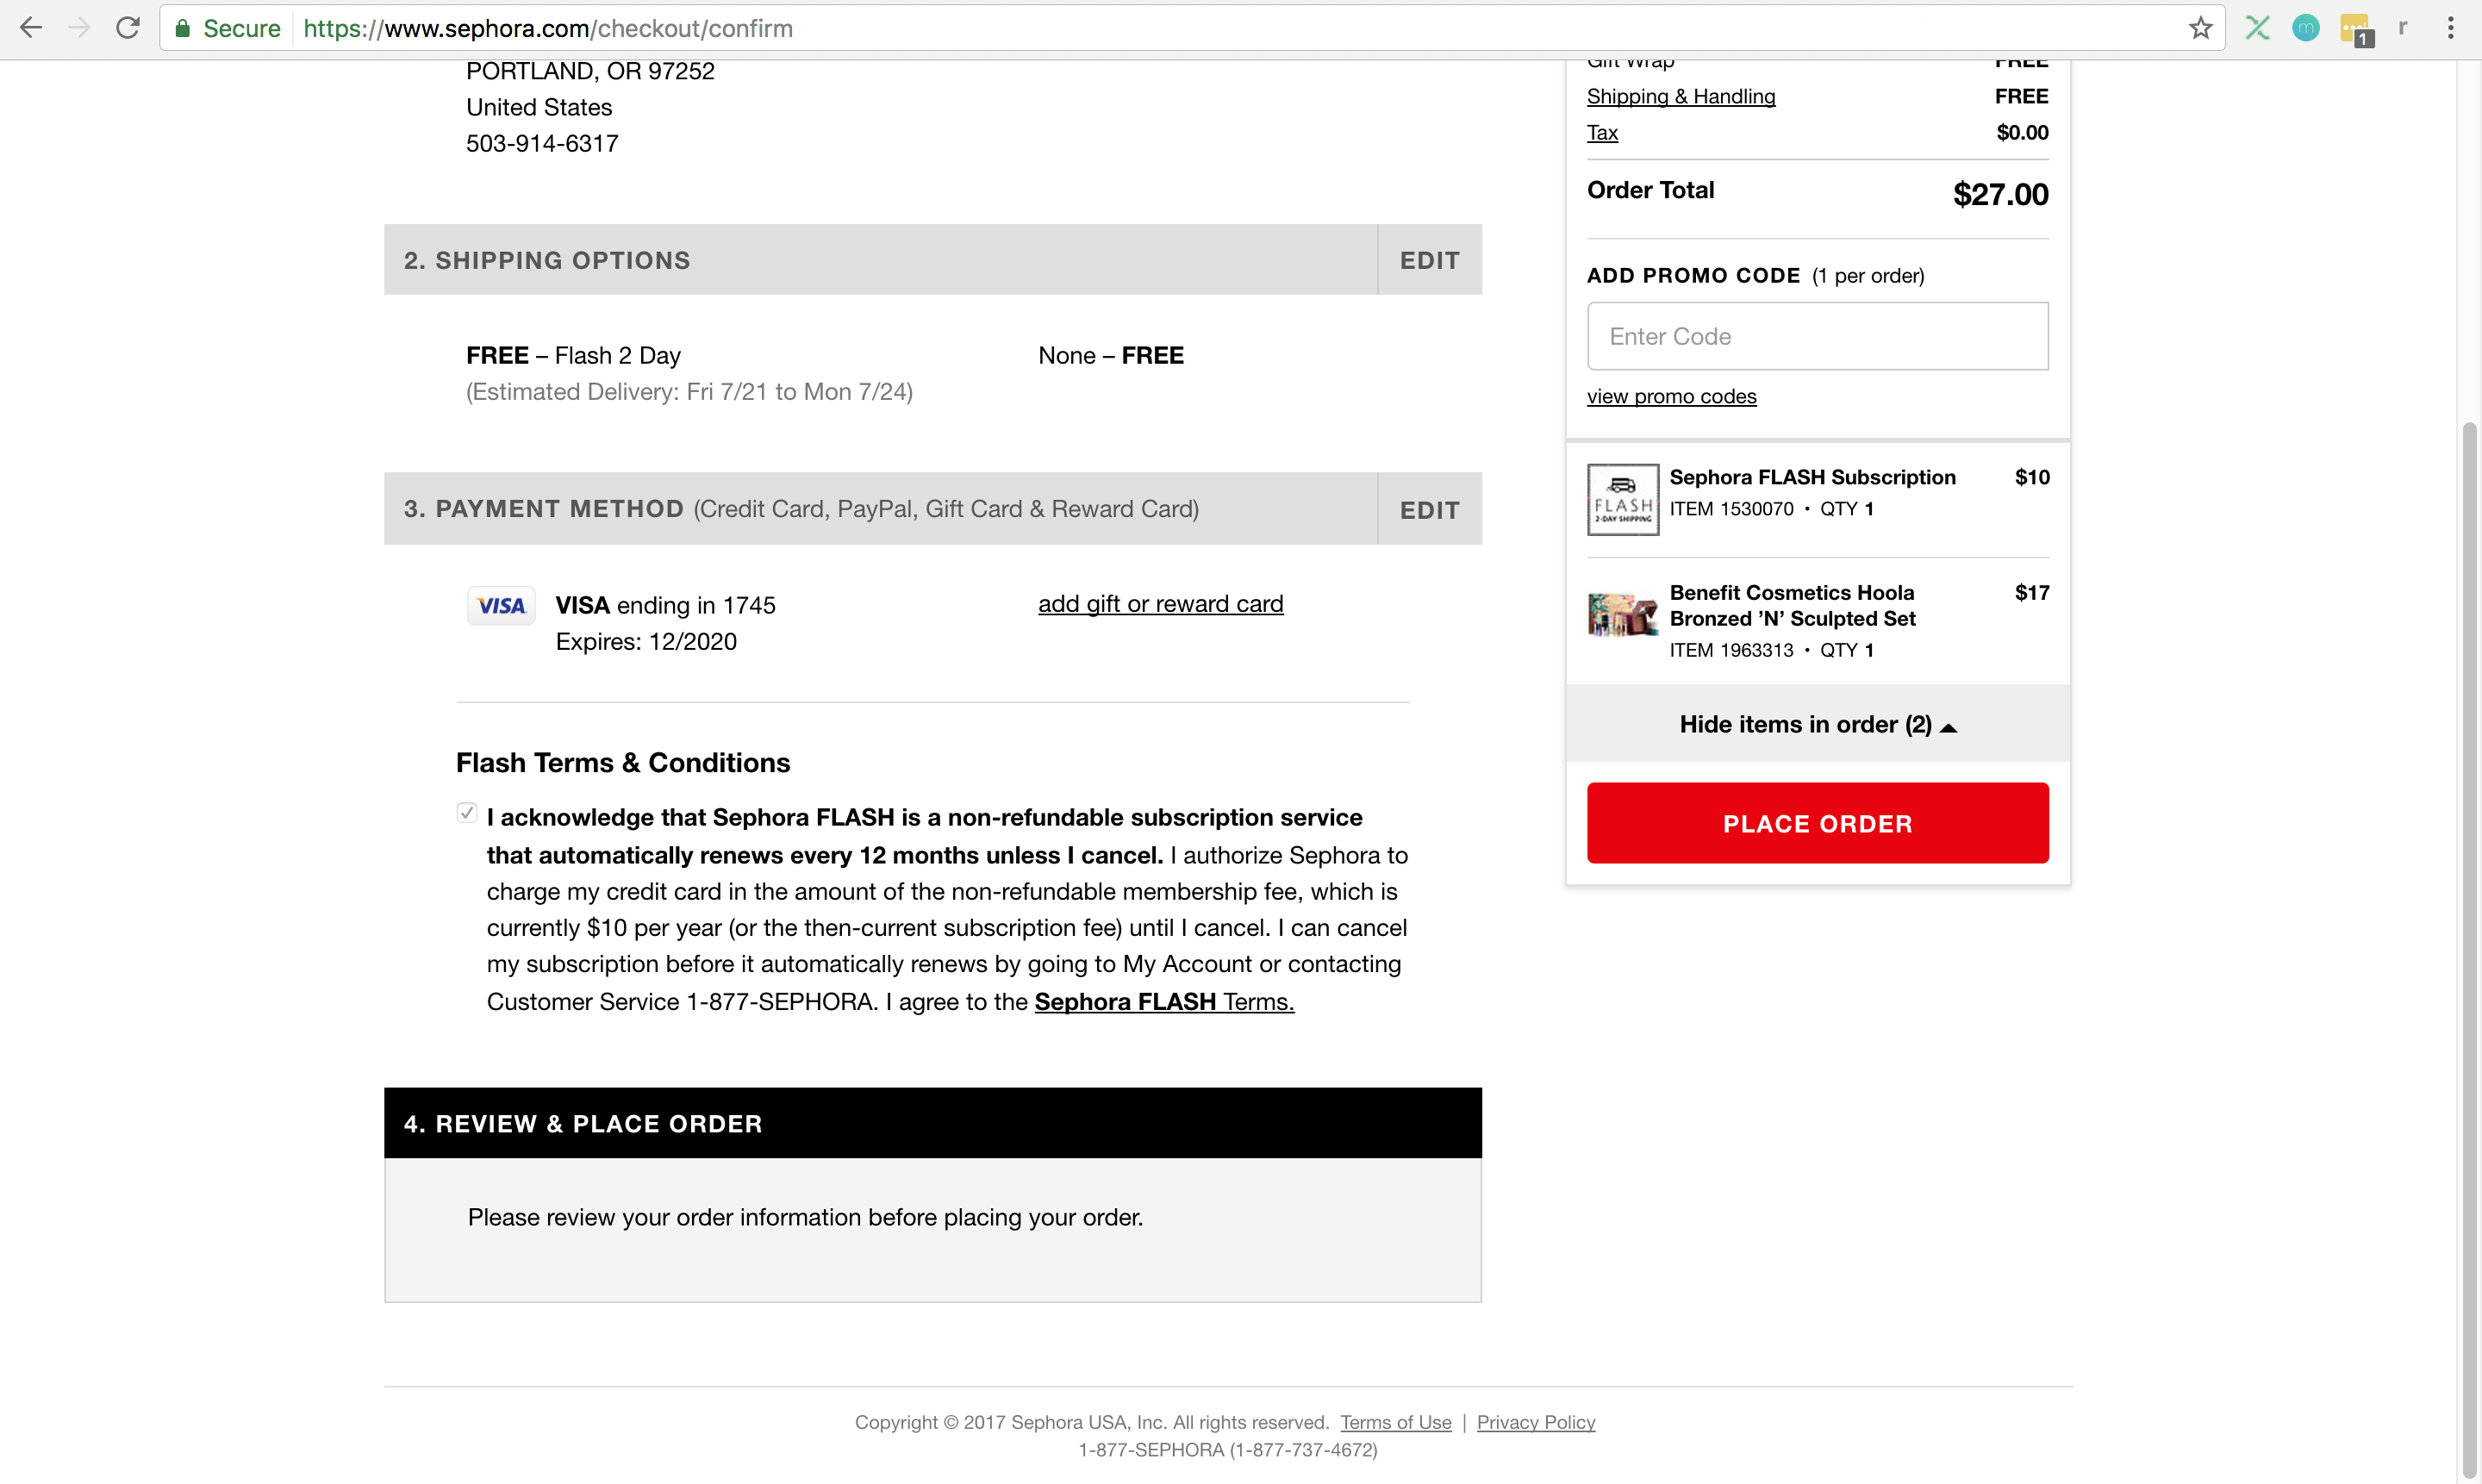Collapse the items in order list
Screen dimensions: 2482x1484
pos(1817,725)
